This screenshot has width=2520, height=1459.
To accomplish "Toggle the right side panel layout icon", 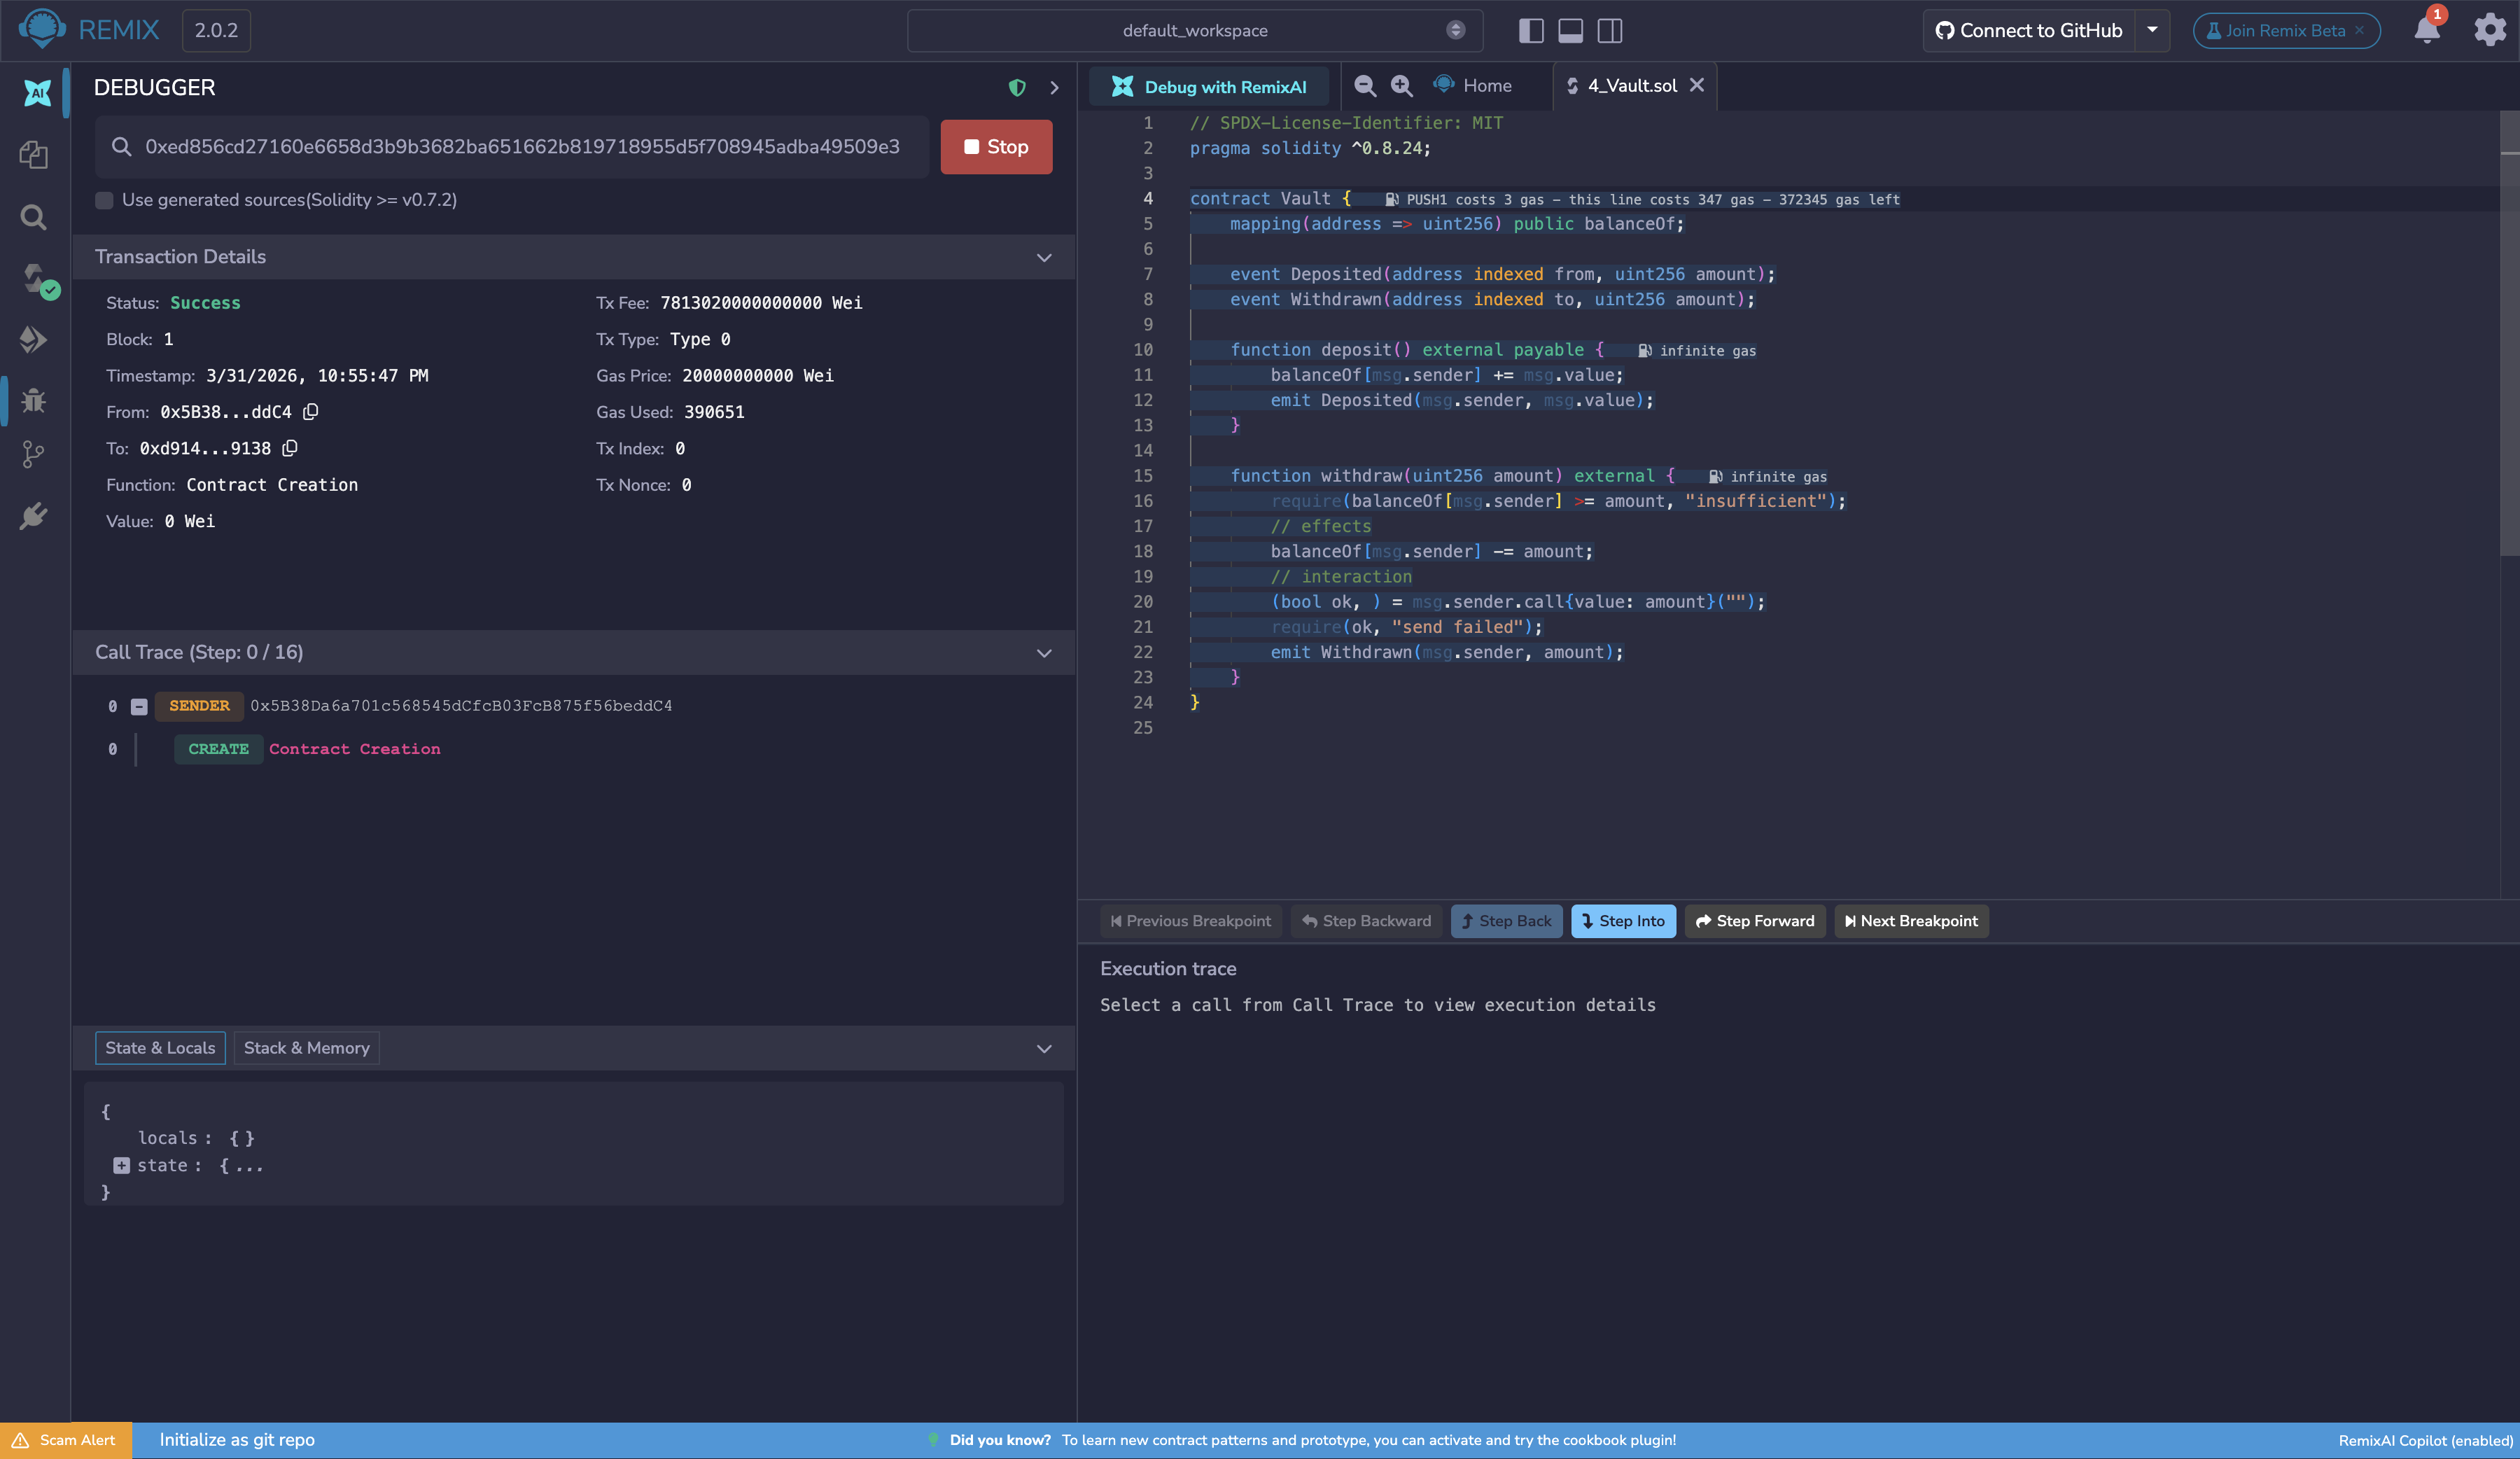I will [1610, 31].
